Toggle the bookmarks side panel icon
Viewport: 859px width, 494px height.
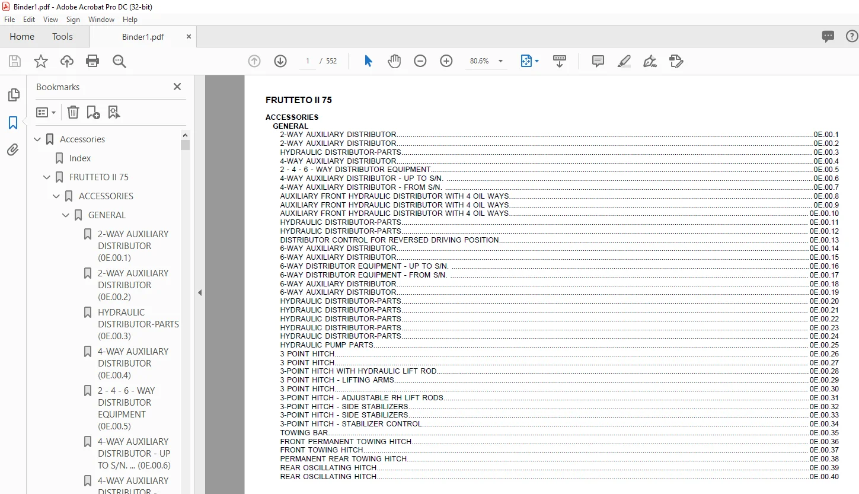[13, 123]
